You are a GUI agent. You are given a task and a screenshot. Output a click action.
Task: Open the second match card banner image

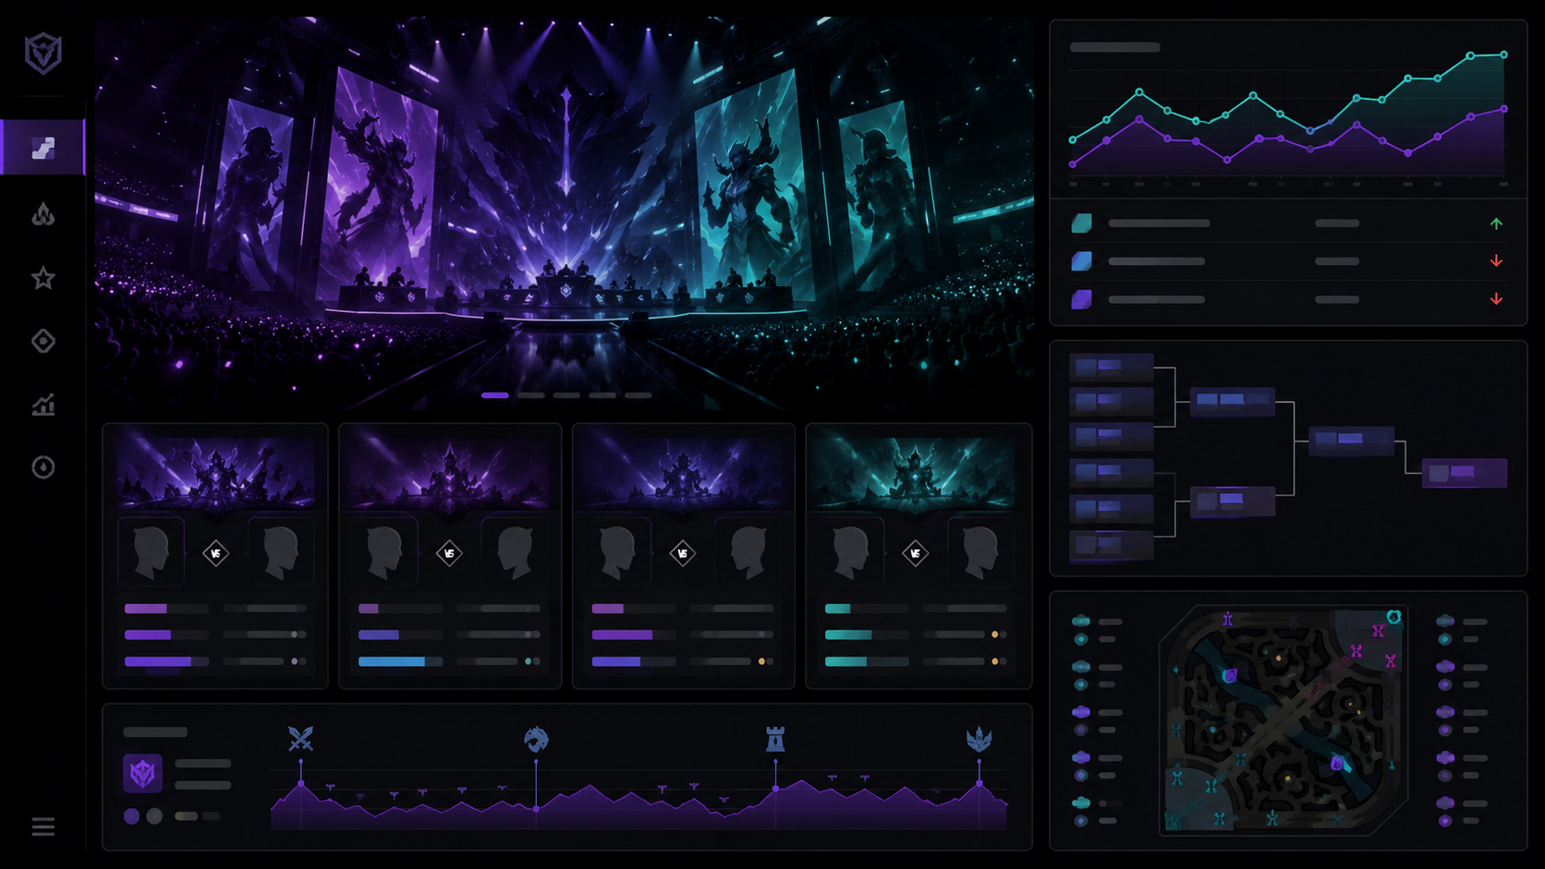click(450, 473)
